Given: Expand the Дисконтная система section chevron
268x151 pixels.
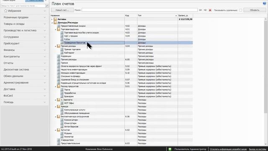Looking at the screenshot, I should (x=45, y=70).
